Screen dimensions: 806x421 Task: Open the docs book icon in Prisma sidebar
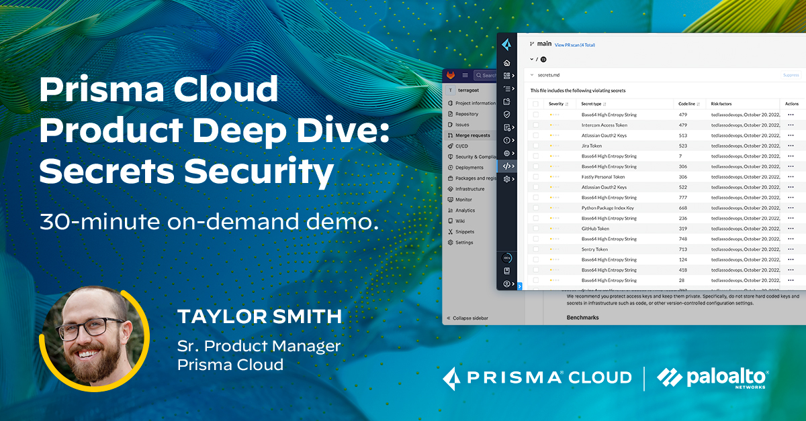point(506,271)
